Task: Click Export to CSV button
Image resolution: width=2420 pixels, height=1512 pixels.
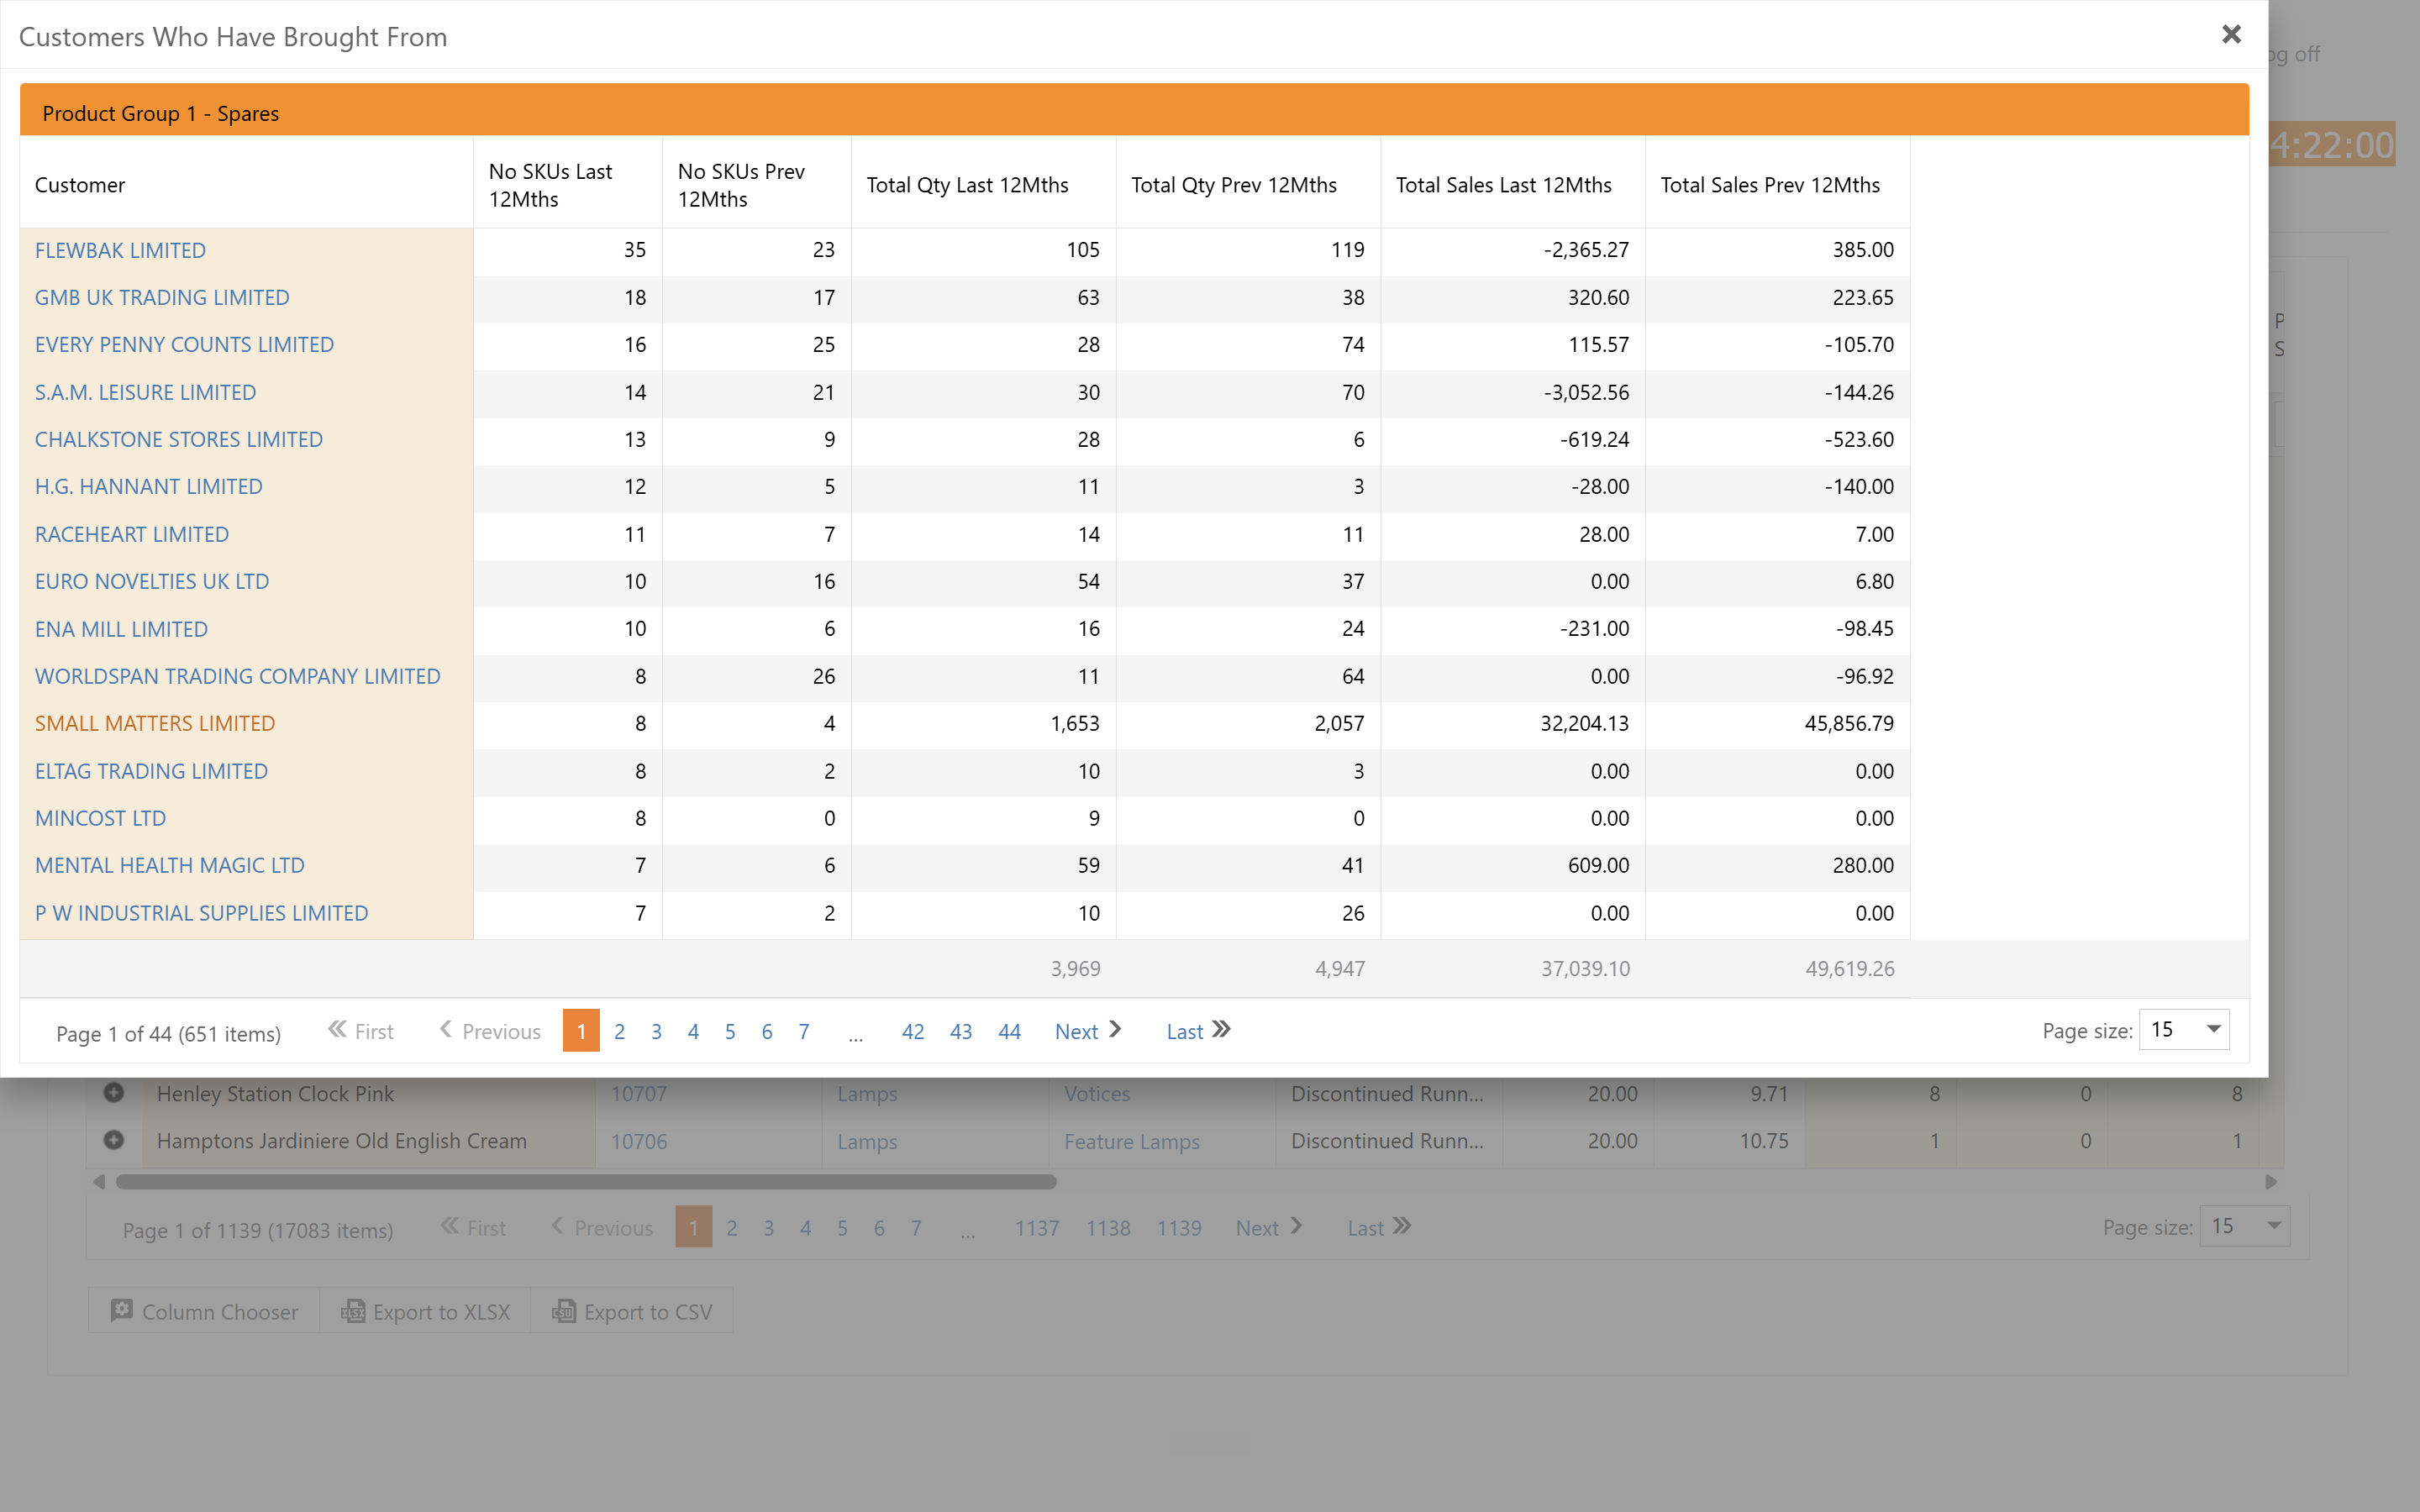Action: pos(632,1311)
